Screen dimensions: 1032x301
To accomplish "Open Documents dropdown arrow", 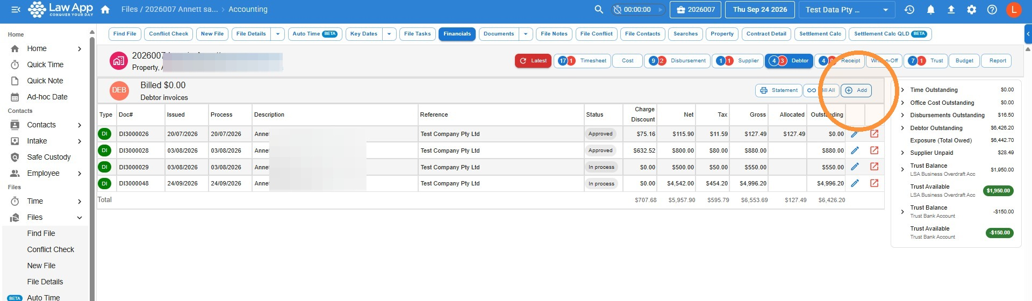I will (x=526, y=34).
